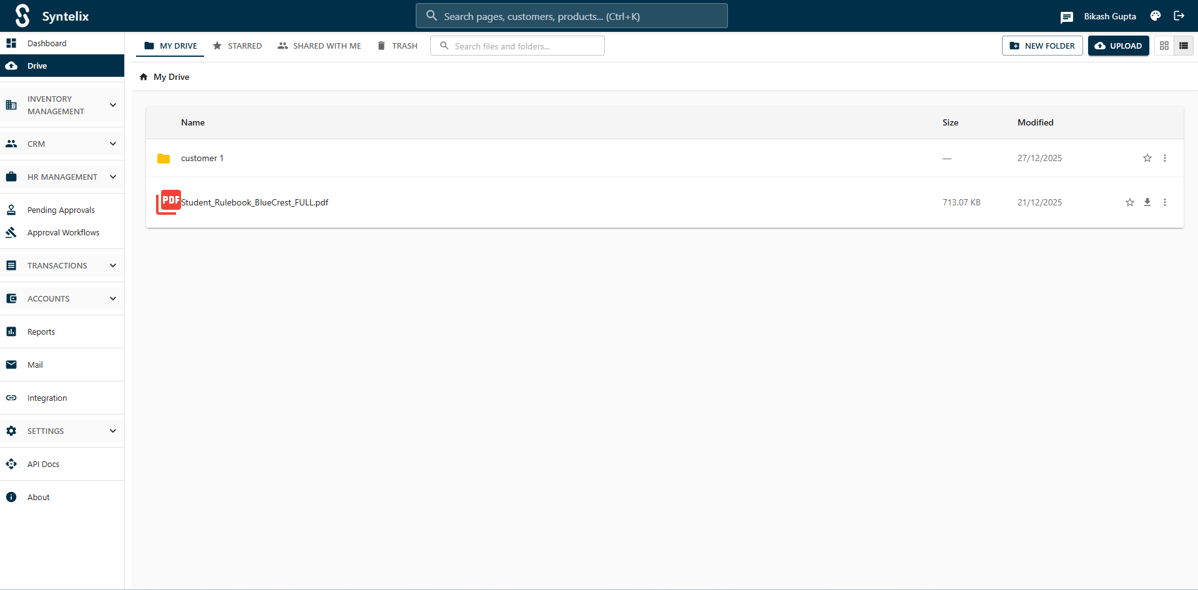Switch to grid view of files

(1164, 45)
